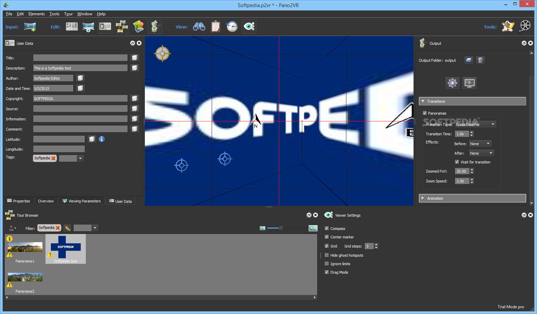Open Properties sliders icon in Edit toolbar
537x314 pixels.
click(x=72, y=27)
